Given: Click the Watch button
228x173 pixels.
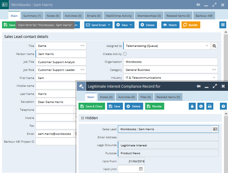Looking at the screenshot, I should click(x=170, y=25).
